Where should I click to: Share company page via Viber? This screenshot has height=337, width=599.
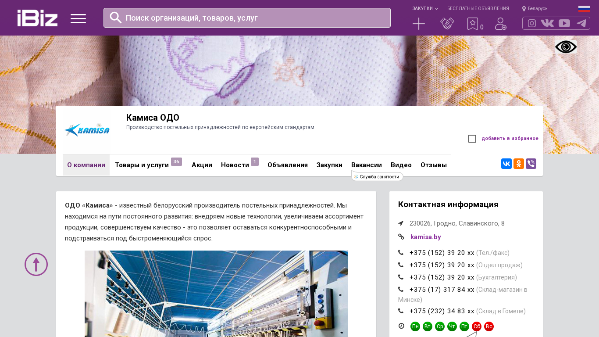[531, 164]
